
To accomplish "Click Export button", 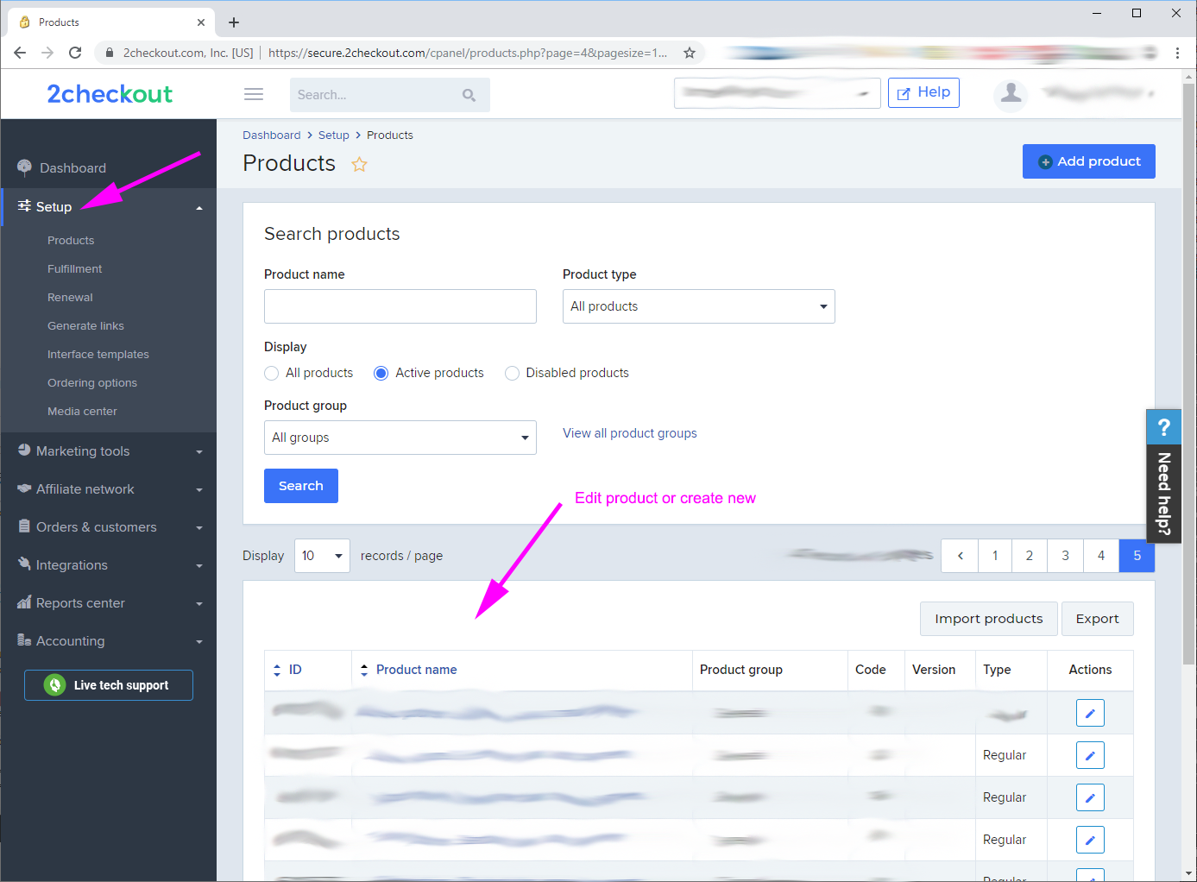I will (x=1097, y=619).
